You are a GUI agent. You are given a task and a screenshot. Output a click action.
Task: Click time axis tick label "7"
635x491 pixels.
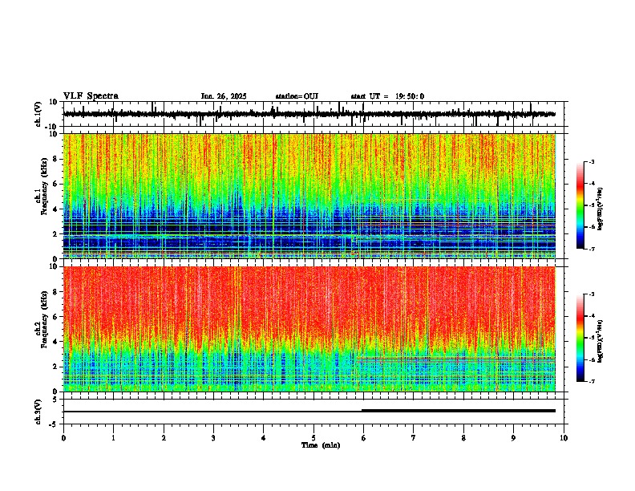tap(414, 438)
